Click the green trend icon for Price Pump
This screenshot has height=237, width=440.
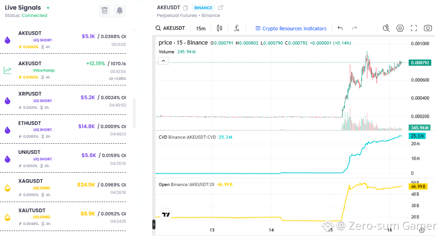click(x=7, y=70)
